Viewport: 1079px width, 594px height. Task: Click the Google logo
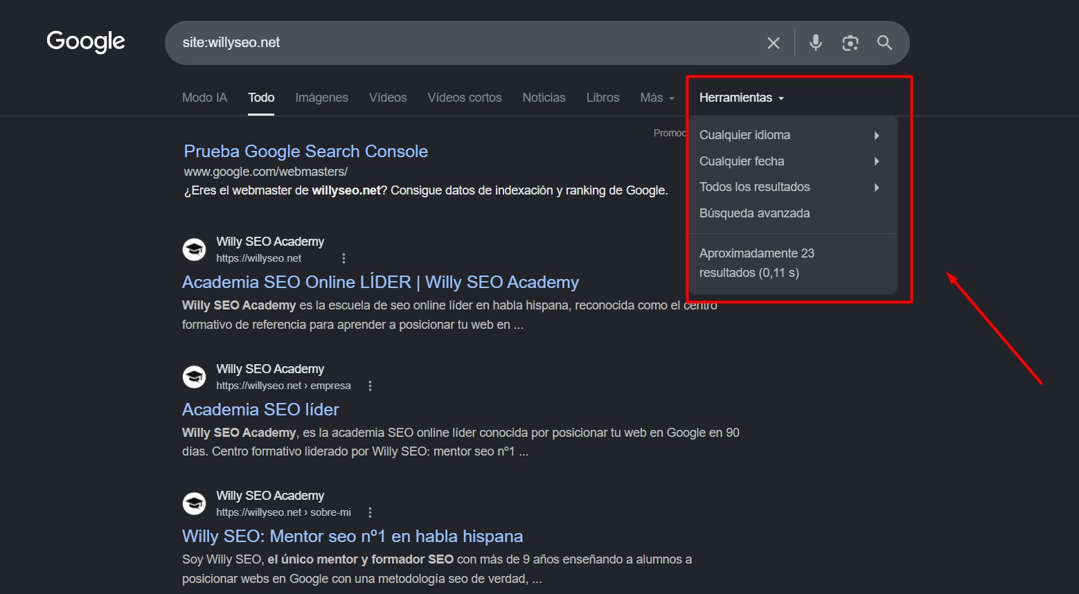86,42
